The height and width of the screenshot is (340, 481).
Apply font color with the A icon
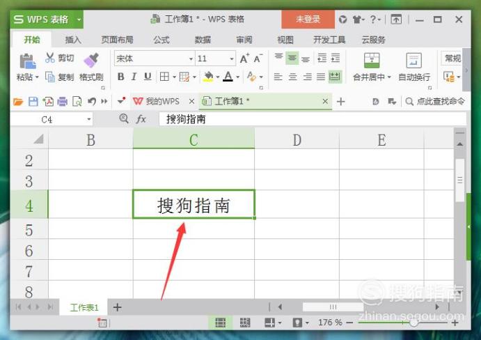click(x=228, y=77)
